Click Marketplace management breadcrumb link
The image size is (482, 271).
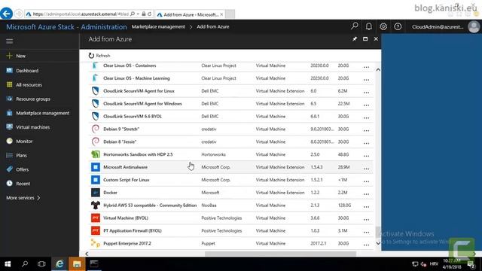point(158,27)
